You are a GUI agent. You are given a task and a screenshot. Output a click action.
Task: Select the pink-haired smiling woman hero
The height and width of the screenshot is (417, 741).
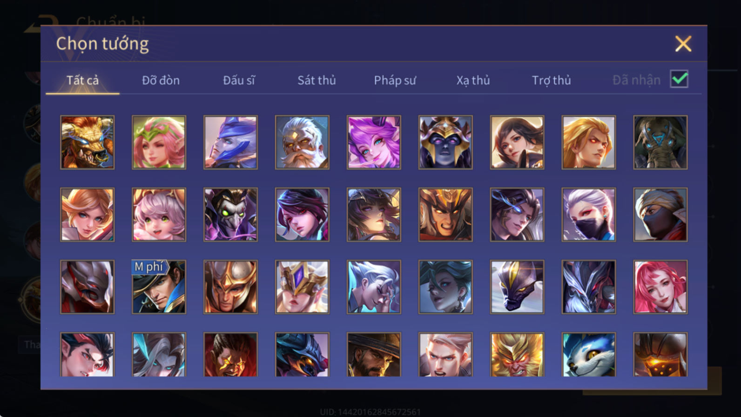click(660, 287)
